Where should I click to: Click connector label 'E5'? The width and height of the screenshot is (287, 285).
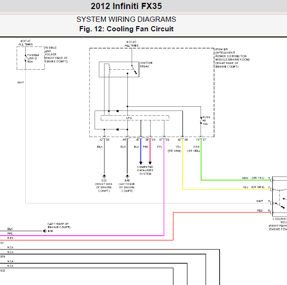click(x=108, y=139)
